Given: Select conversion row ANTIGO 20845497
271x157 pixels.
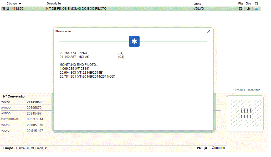Looking at the screenshot, I should coord(26,113).
